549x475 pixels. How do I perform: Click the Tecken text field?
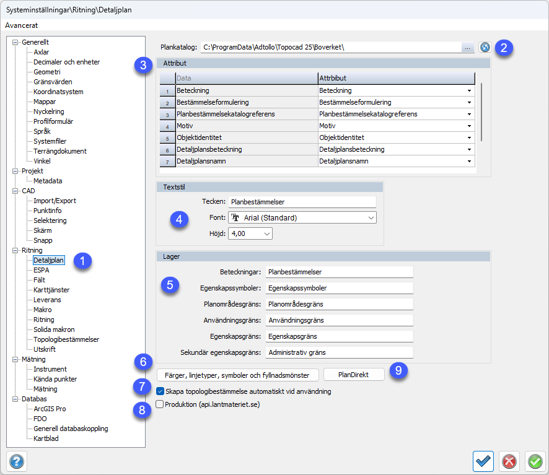coord(302,202)
